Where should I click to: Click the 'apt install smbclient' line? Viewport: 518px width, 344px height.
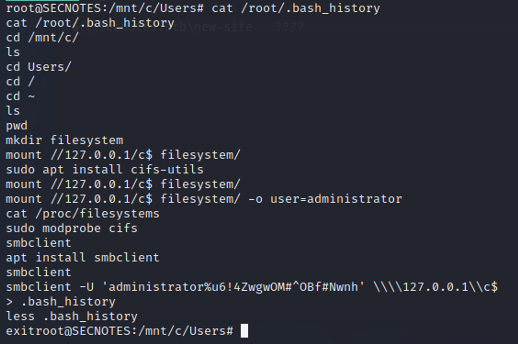(83, 258)
